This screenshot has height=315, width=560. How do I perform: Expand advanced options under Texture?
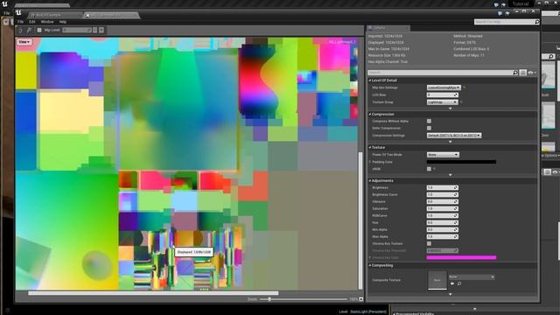coord(450,175)
